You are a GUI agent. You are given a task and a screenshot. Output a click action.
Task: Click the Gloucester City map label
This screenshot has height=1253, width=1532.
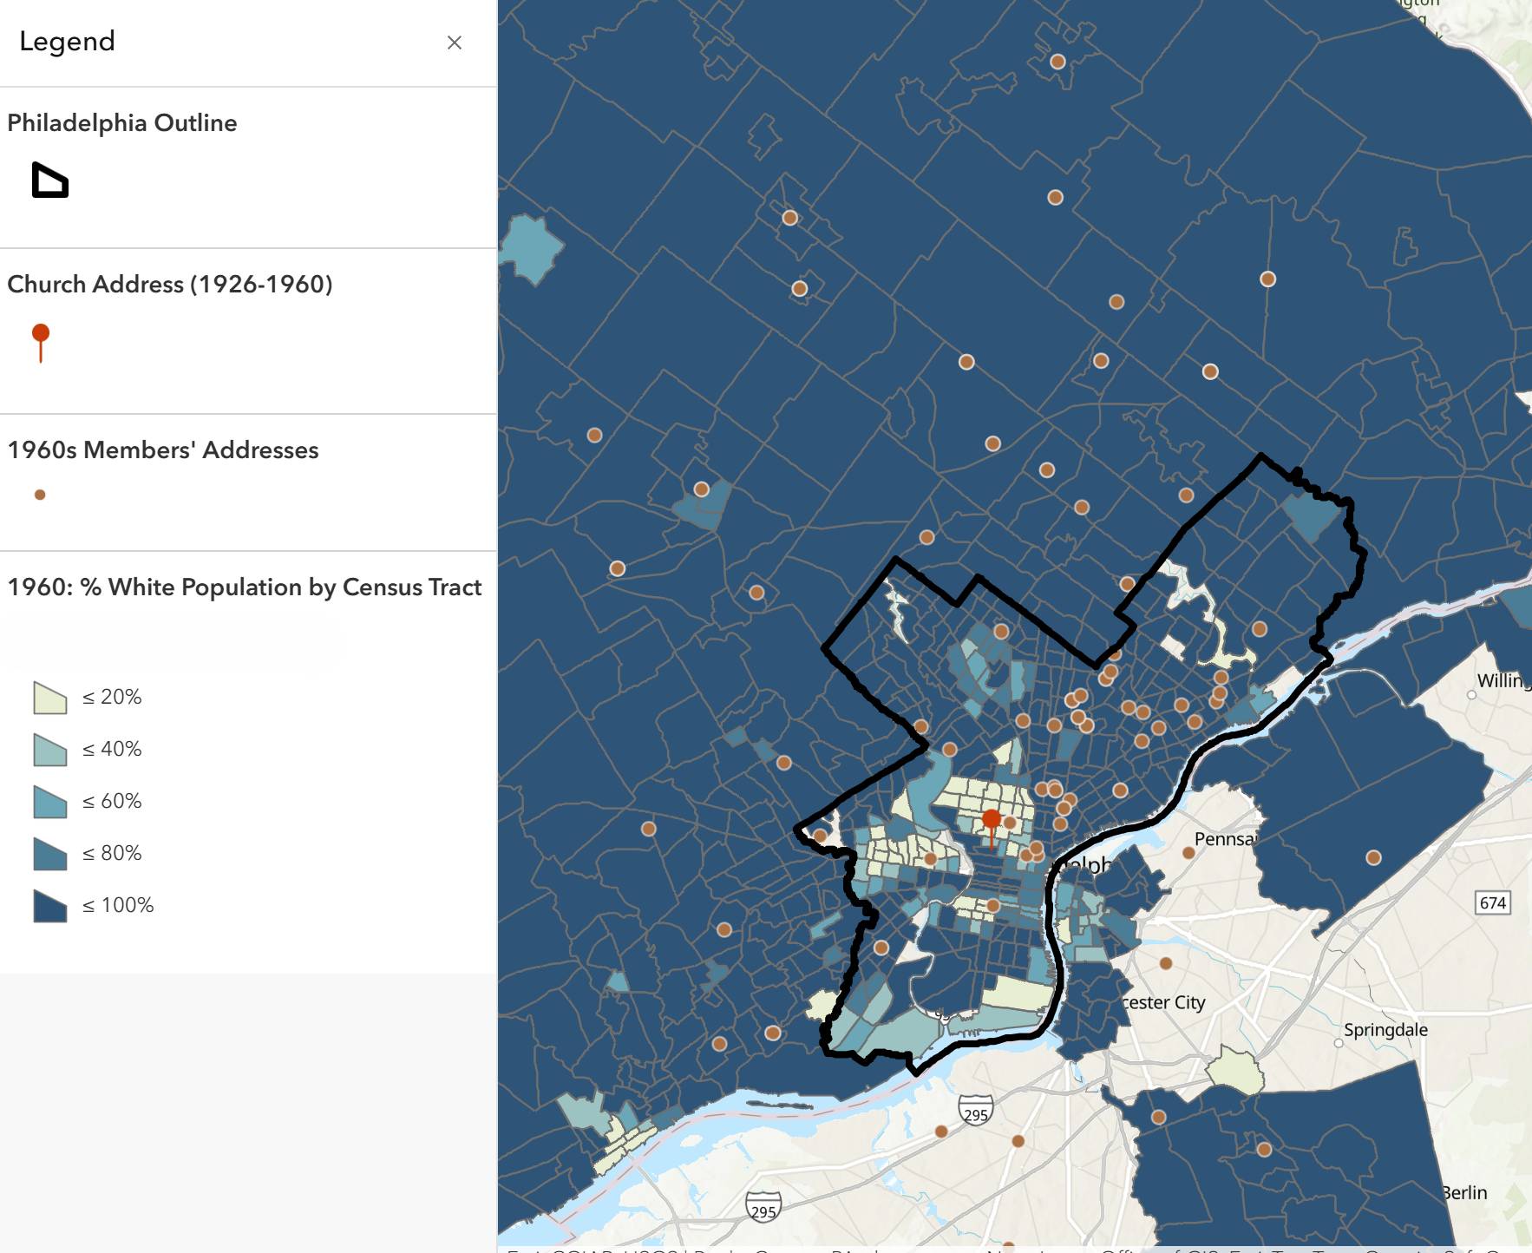(1163, 1003)
